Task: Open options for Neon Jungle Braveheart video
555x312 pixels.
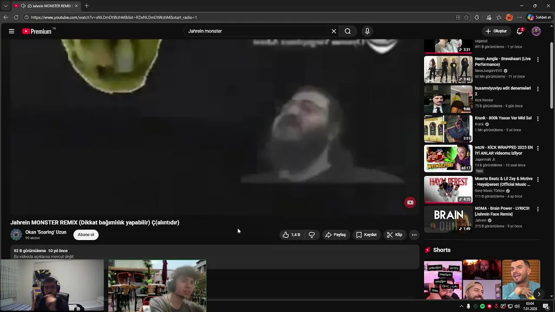Action: pos(538,59)
